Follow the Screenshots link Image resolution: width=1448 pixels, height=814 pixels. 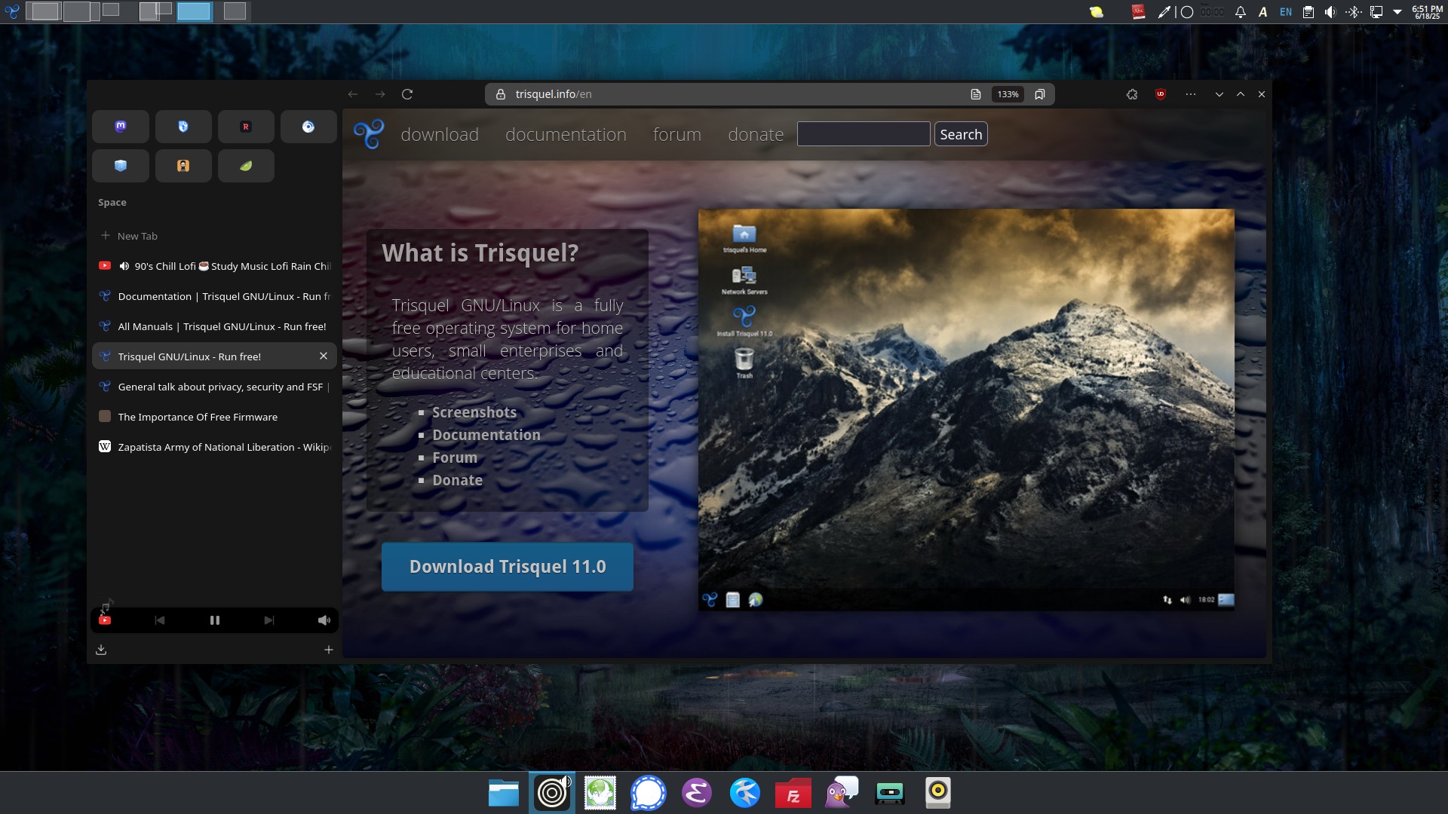tap(474, 412)
